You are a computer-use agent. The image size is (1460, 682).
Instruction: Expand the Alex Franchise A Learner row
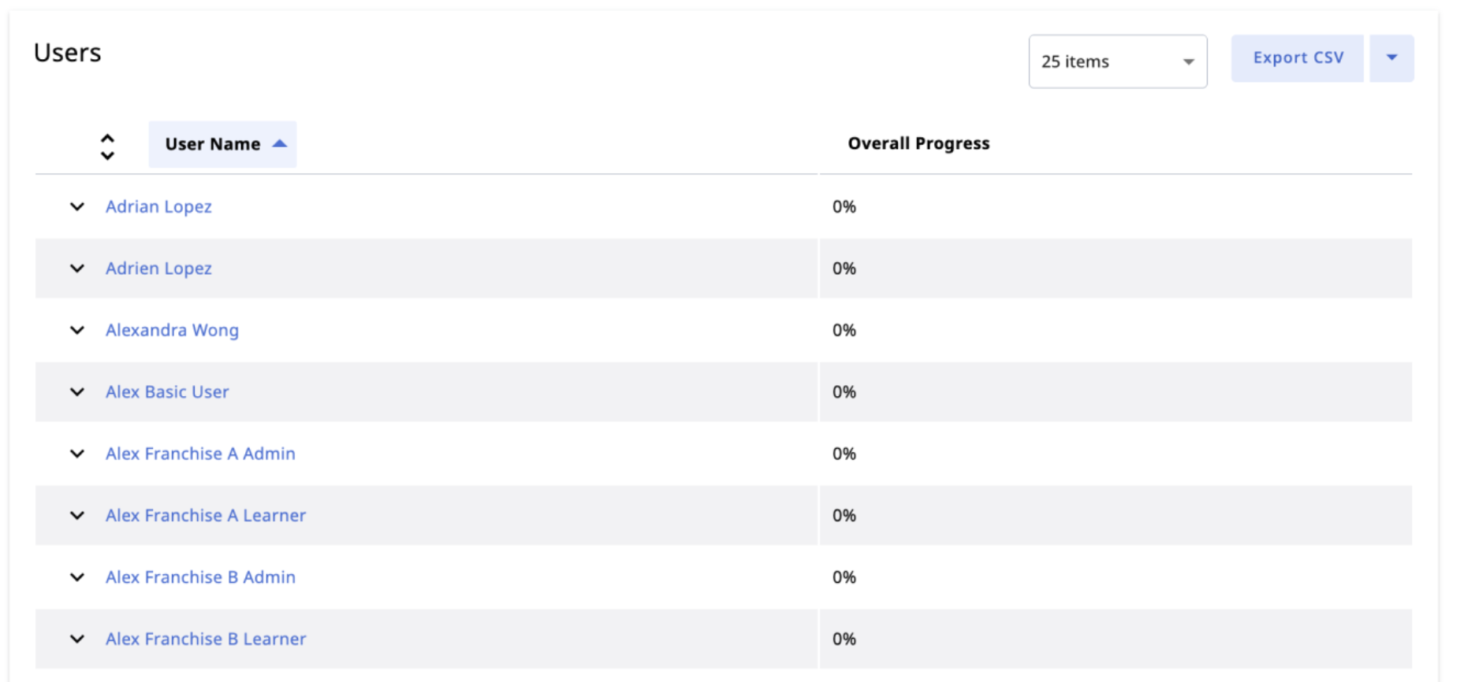tap(77, 515)
